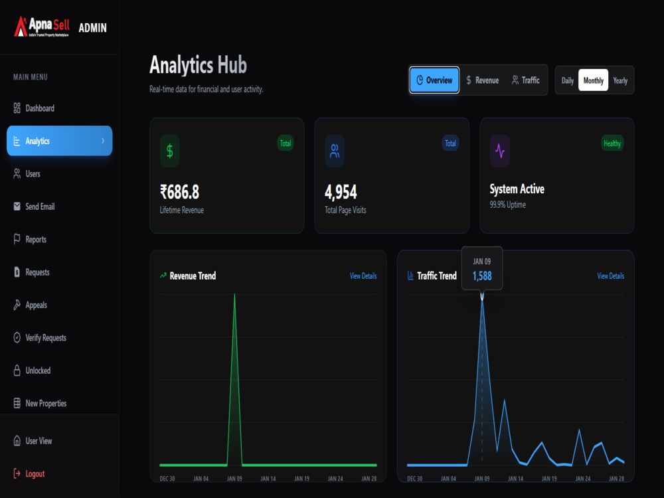Open the Unlocked menu item
This screenshot has height=498, width=664.
(59, 370)
